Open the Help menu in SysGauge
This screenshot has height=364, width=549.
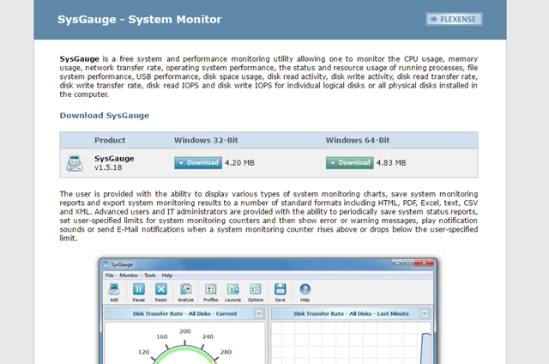click(x=167, y=276)
